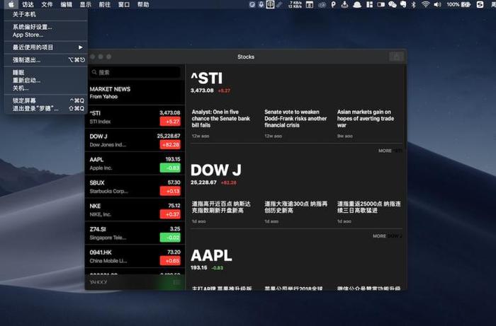The width and height of the screenshot is (496, 326).
Task: Choose 重新启动… menu item
Action: [45, 80]
